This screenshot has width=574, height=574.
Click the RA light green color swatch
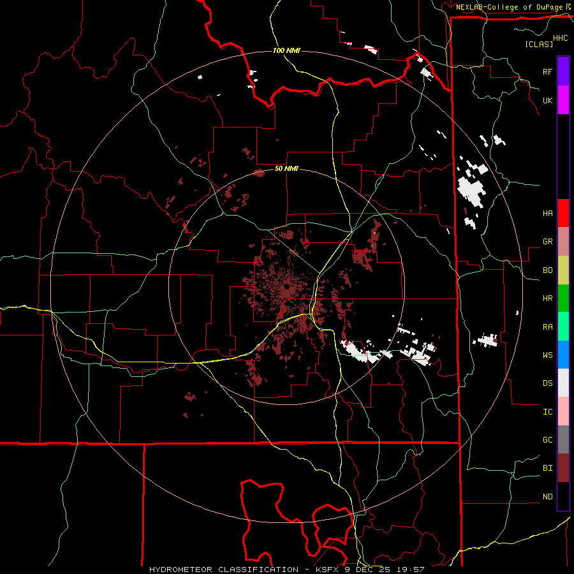click(x=563, y=327)
